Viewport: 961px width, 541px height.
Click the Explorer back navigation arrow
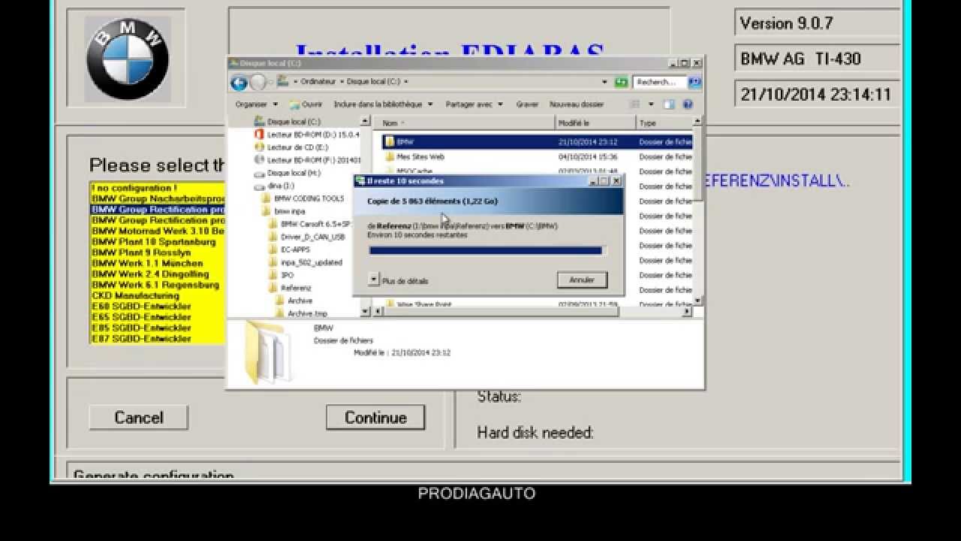[239, 83]
